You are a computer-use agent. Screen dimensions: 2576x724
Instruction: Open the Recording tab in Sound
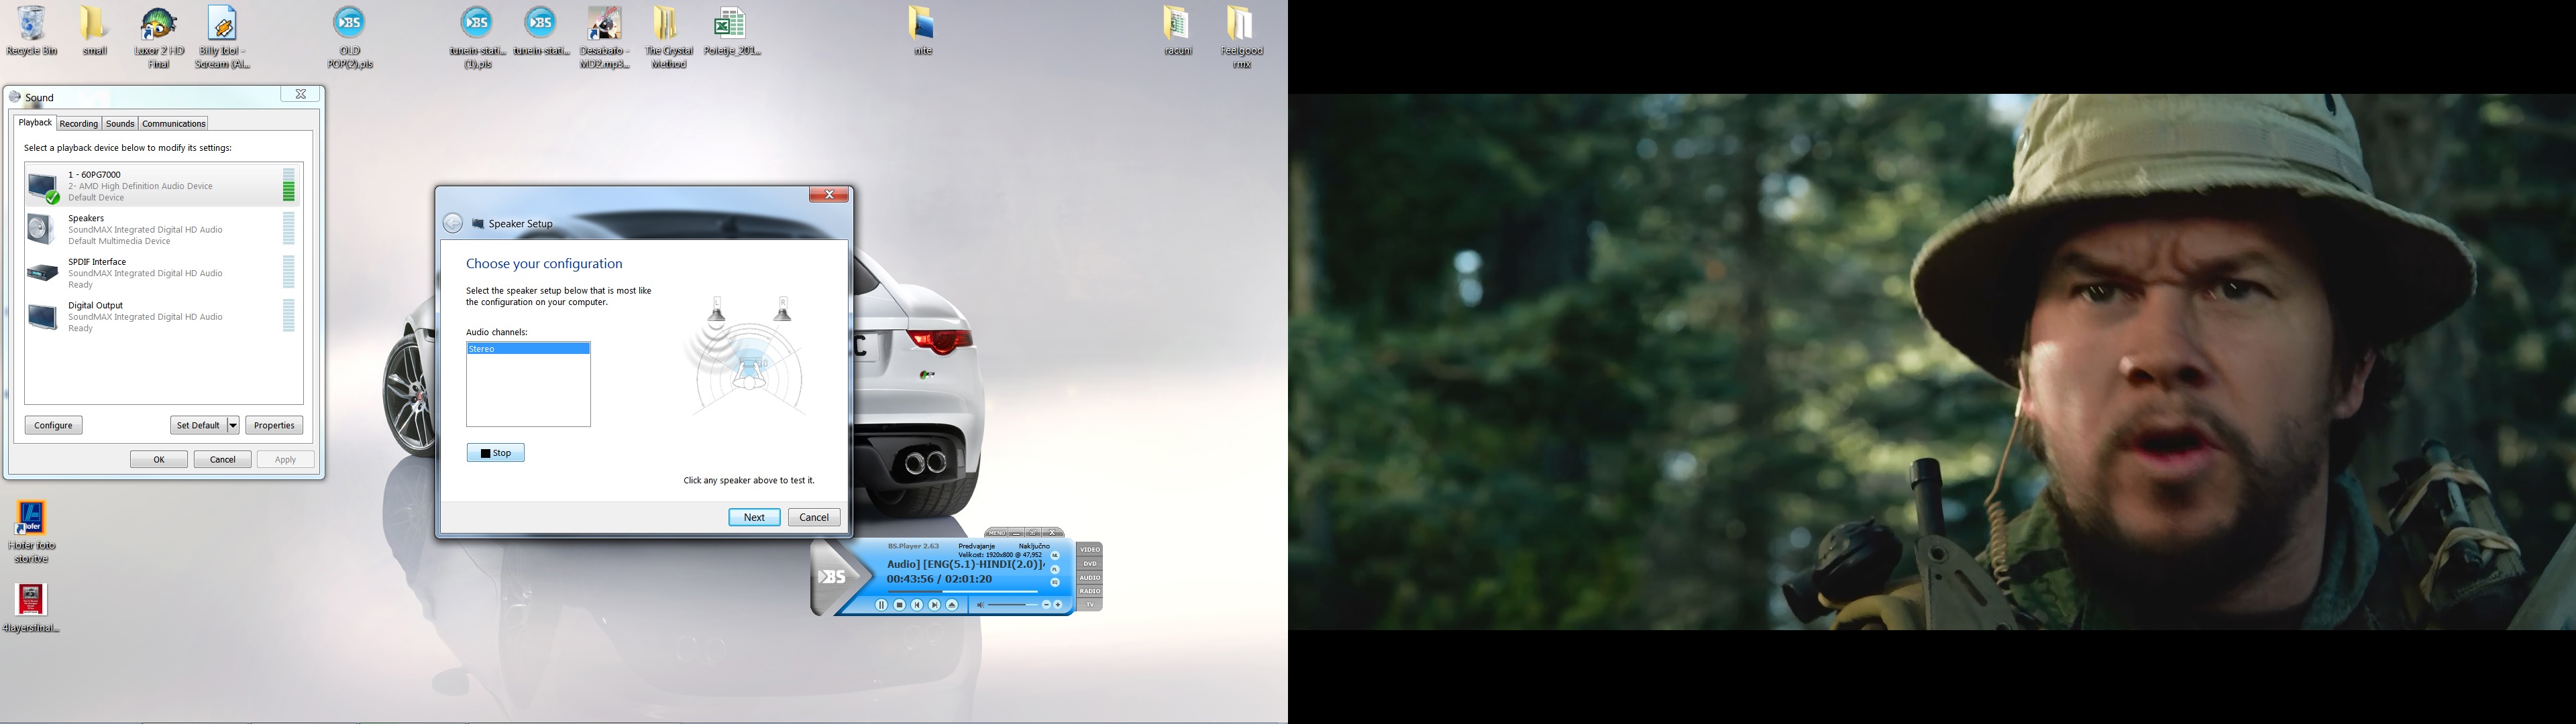pyautogui.click(x=78, y=124)
